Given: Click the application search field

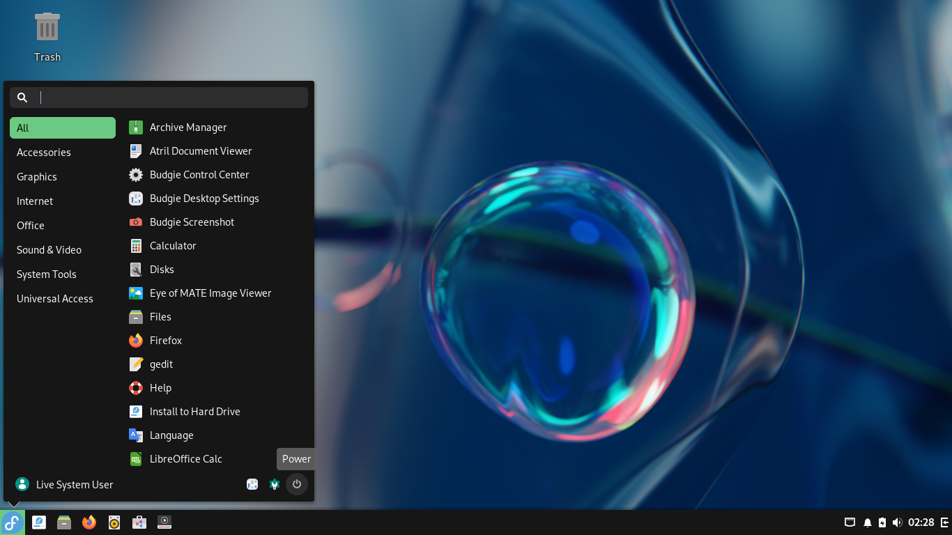Looking at the screenshot, I should [x=159, y=98].
